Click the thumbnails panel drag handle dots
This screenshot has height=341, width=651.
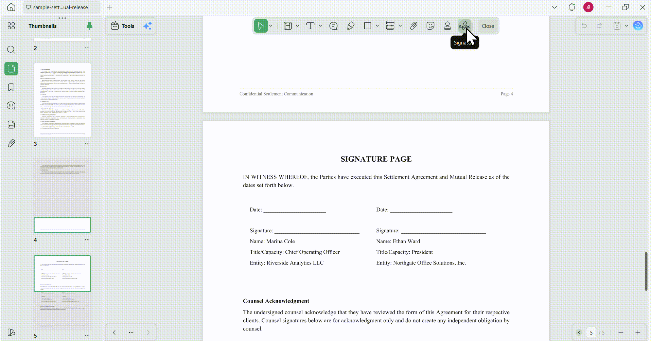(62, 18)
